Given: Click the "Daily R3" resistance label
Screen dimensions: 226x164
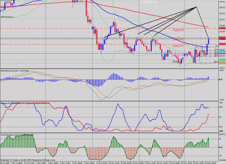Looking at the screenshot, I should 178,30.
